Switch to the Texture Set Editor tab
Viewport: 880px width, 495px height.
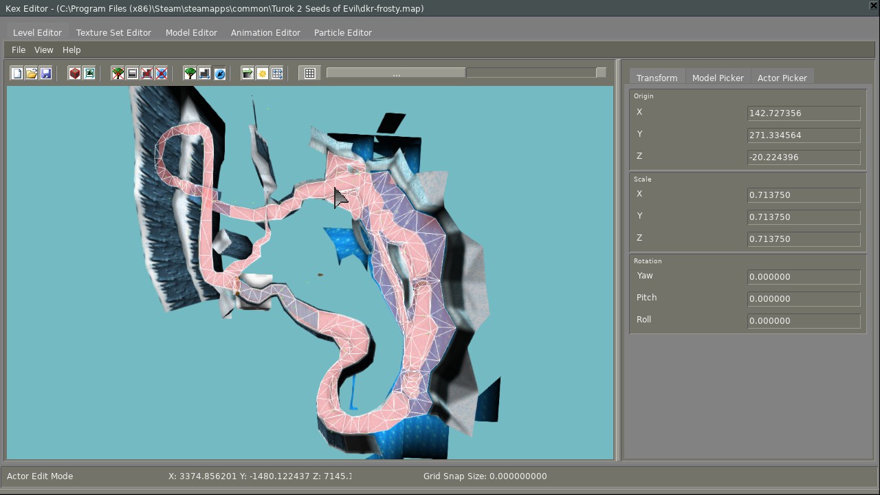(x=113, y=32)
